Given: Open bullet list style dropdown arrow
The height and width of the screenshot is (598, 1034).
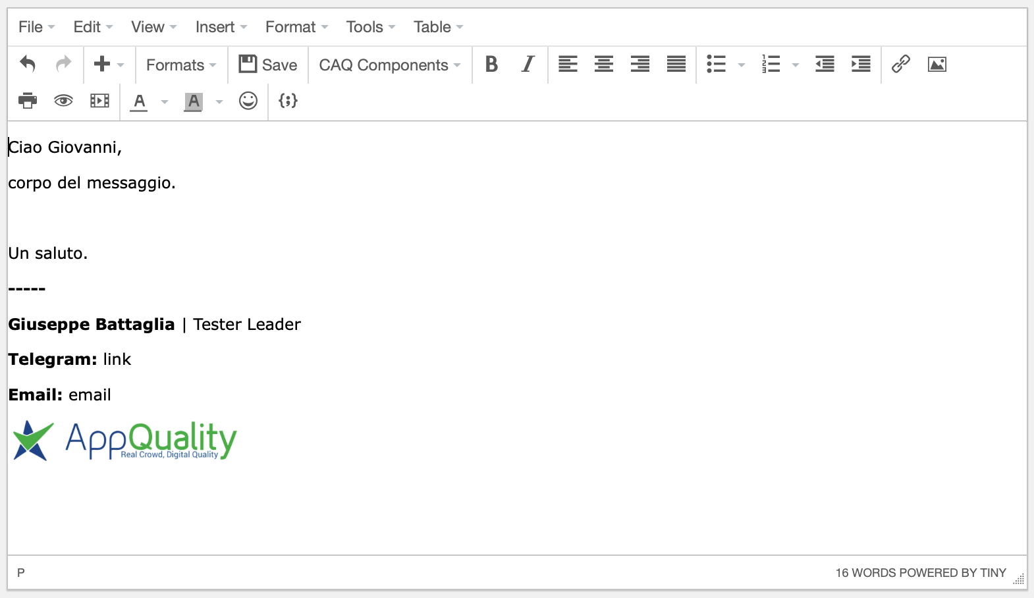Looking at the screenshot, I should click(x=742, y=65).
